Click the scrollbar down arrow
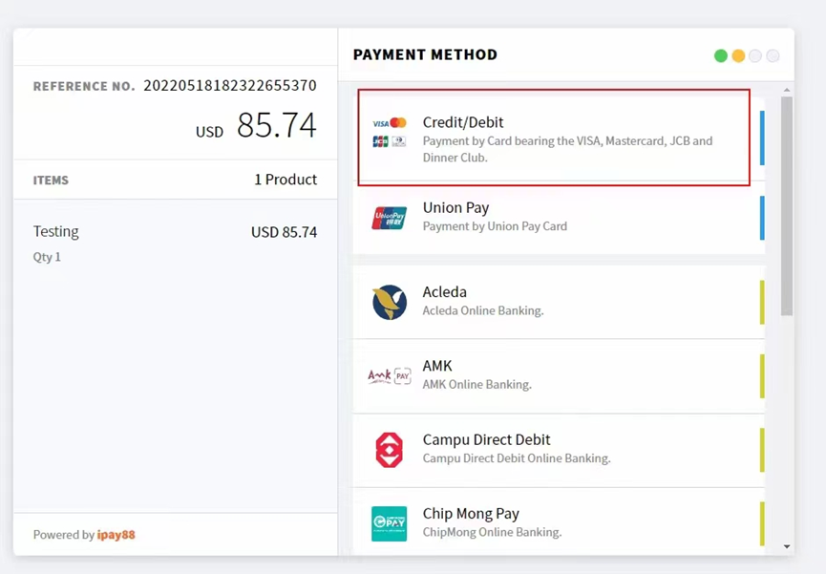 (x=787, y=546)
